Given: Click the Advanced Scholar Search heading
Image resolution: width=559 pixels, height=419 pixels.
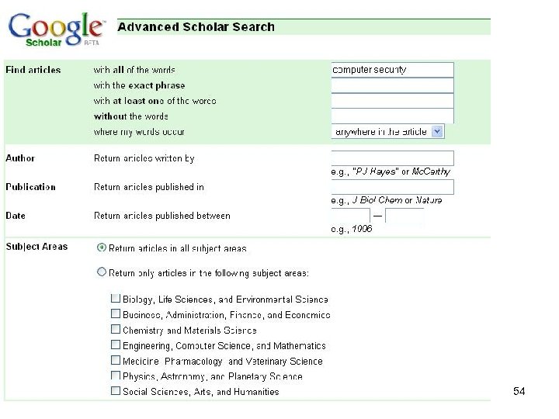Looking at the screenshot, I should pyautogui.click(x=196, y=27).
